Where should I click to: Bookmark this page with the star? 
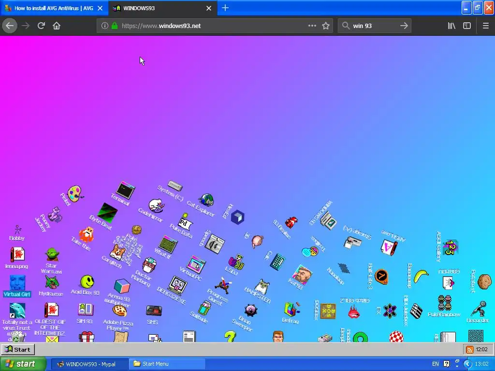[326, 26]
